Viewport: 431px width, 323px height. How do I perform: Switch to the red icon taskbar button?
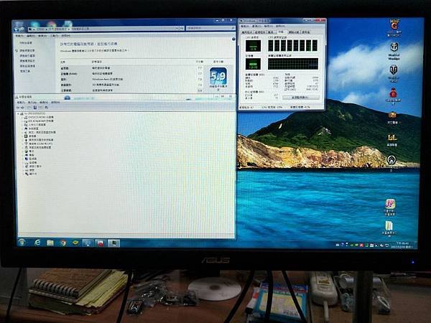(101, 243)
